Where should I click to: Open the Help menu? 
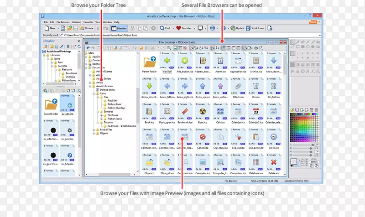(x=117, y=22)
